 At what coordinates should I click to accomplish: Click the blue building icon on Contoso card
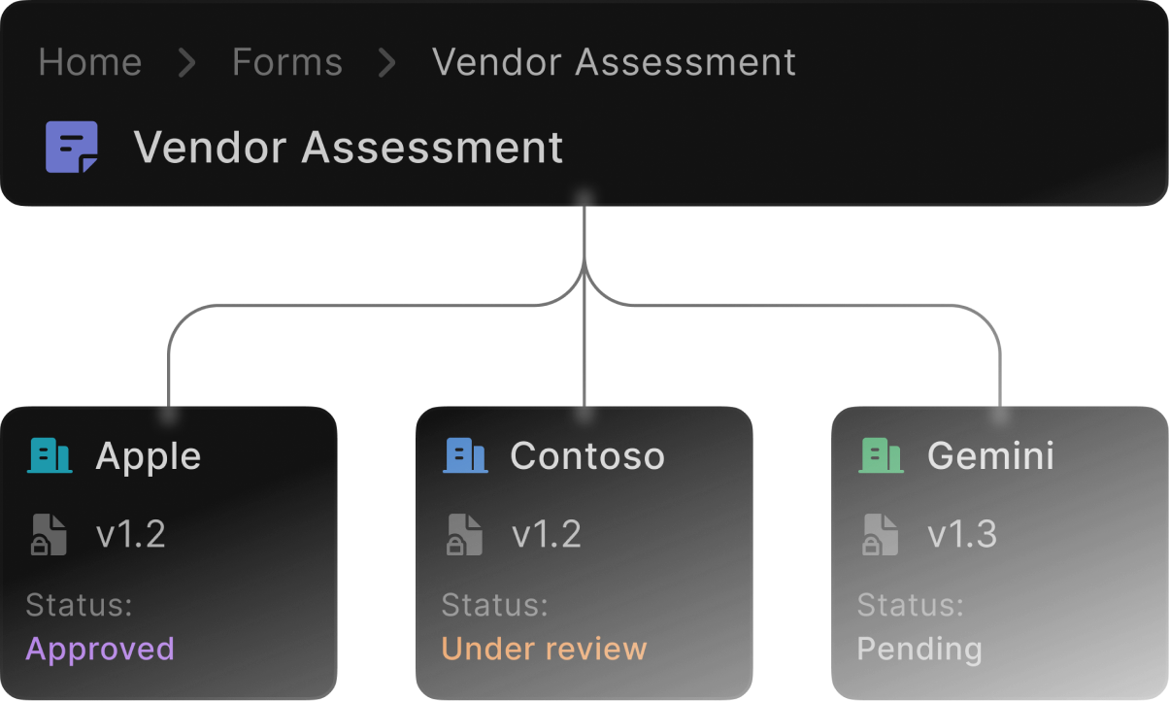(465, 455)
